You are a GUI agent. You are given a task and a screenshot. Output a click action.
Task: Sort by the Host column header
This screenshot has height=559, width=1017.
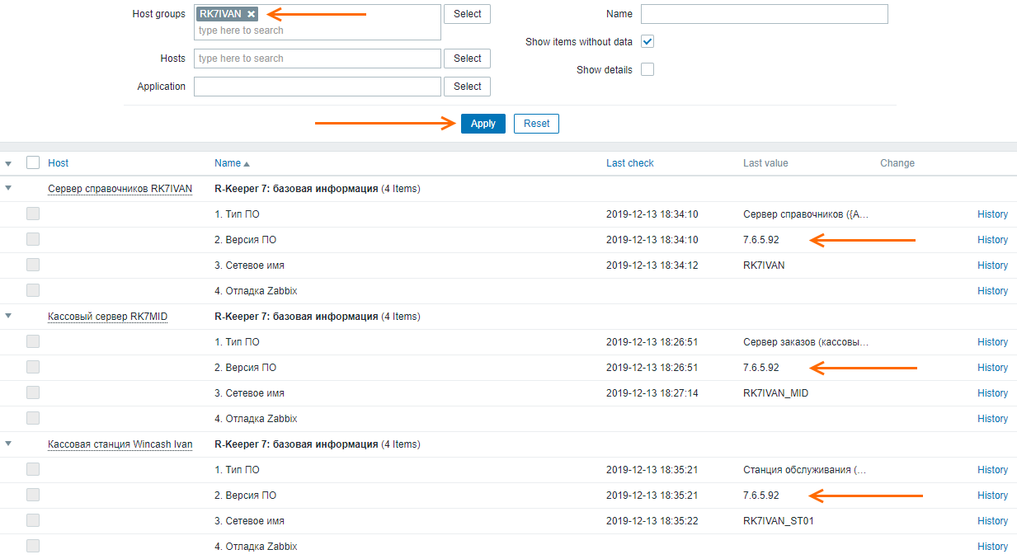58,163
